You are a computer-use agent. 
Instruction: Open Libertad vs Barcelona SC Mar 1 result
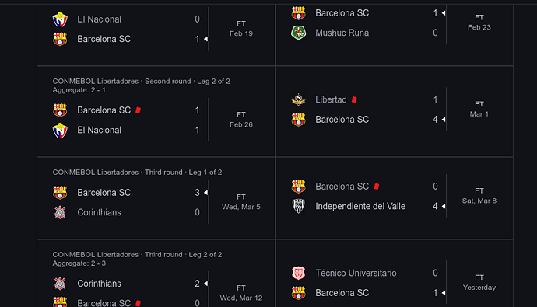point(394,111)
